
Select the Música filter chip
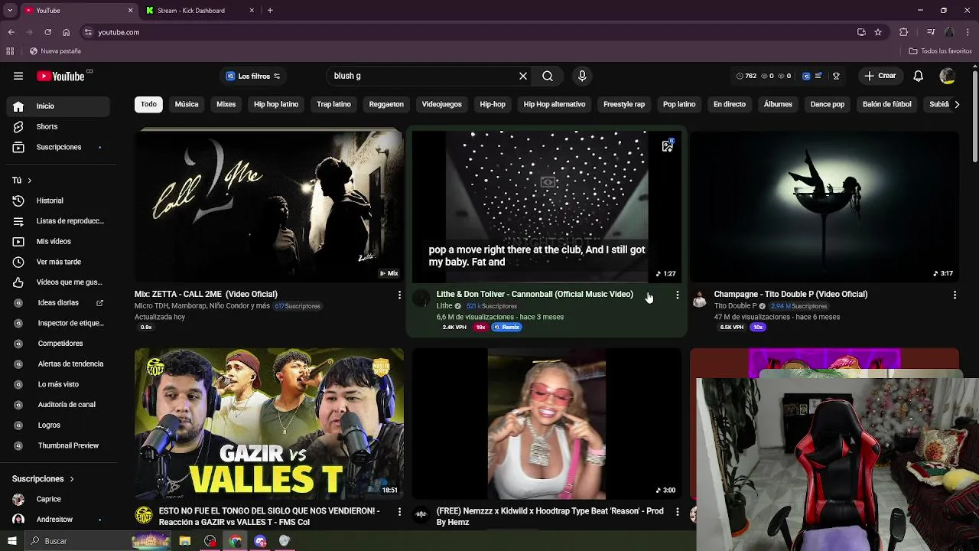pyautogui.click(x=187, y=104)
